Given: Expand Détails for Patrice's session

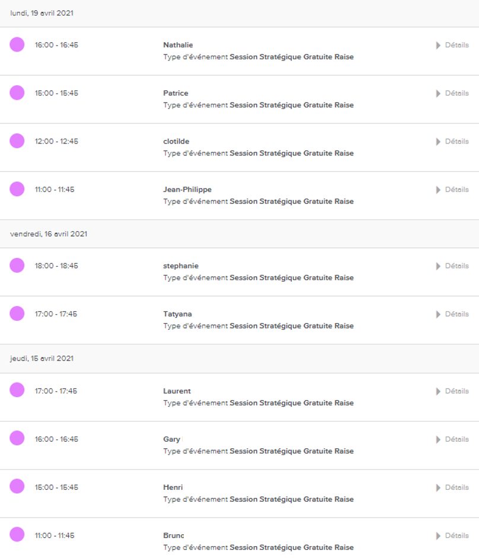Looking at the screenshot, I should coord(452,93).
